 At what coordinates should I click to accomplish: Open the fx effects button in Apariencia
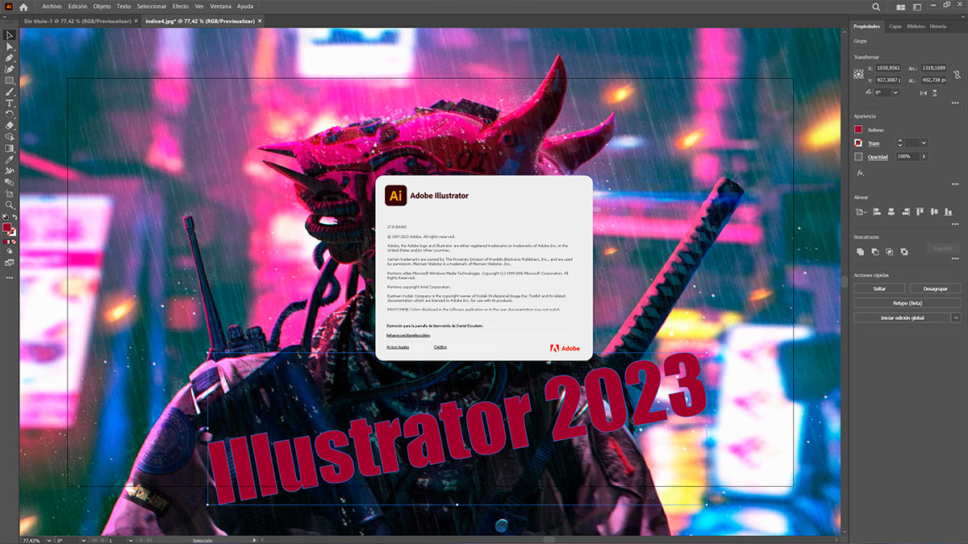click(x=860, y=172)
